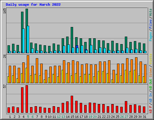The image size is (154, 120).
Task: Click the '165' y-axis maximum value
Action: click(5, 11)
